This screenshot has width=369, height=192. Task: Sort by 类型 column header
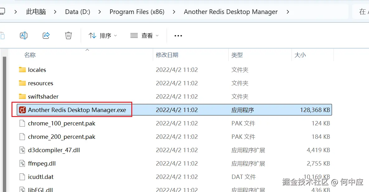[x=237, y=55]
